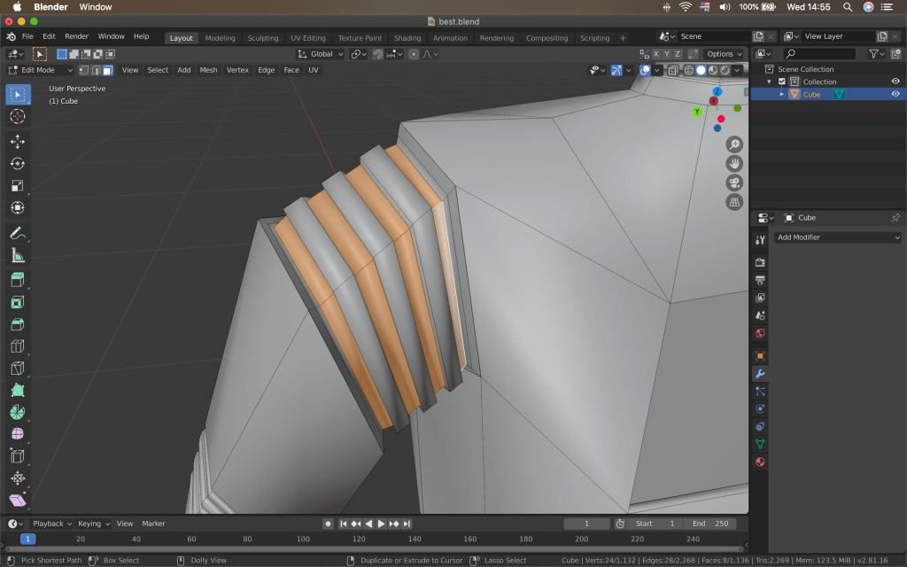Select the Rotate tool in left toolbar
Viewport: 907px width, 567px height.
18,164
